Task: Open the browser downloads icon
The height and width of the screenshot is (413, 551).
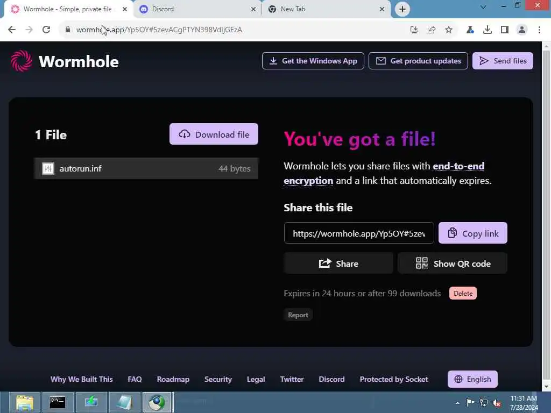Action: pos(488,30)
